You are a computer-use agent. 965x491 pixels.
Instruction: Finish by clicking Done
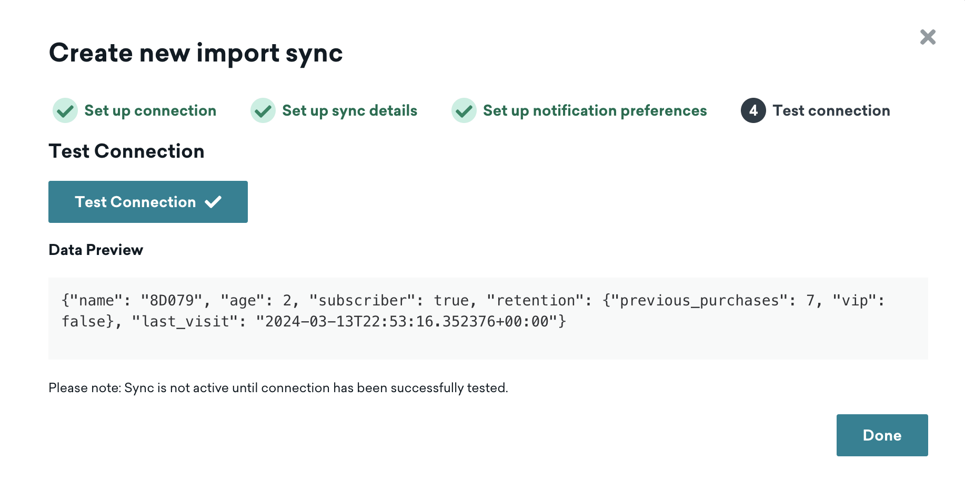coord(882,435)
